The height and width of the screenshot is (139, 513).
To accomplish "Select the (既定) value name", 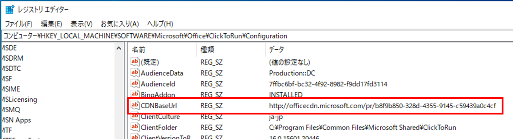I will pos(150,62).
